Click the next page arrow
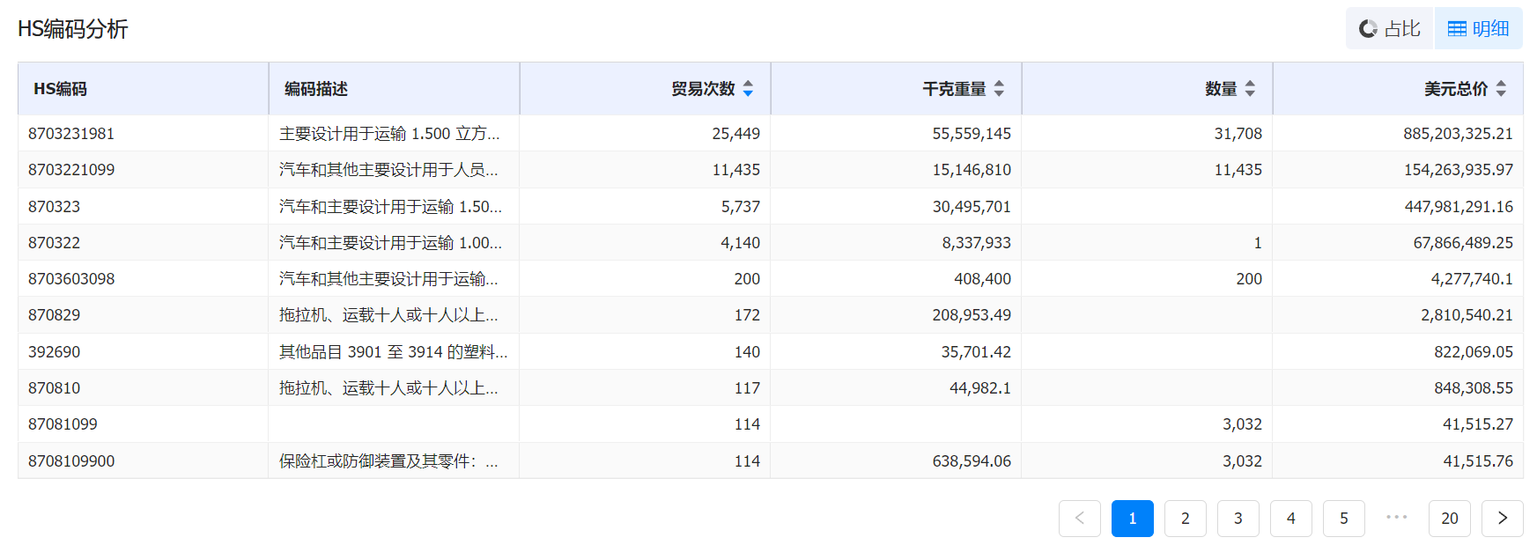 coord(1502,519)
